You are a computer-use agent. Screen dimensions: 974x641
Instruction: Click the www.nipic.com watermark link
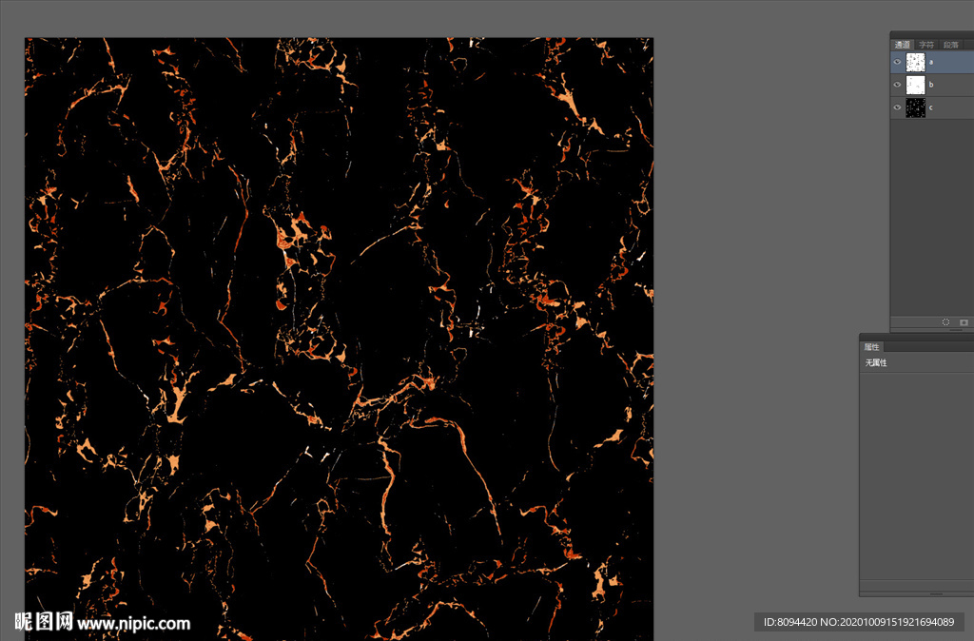[133, 624]
